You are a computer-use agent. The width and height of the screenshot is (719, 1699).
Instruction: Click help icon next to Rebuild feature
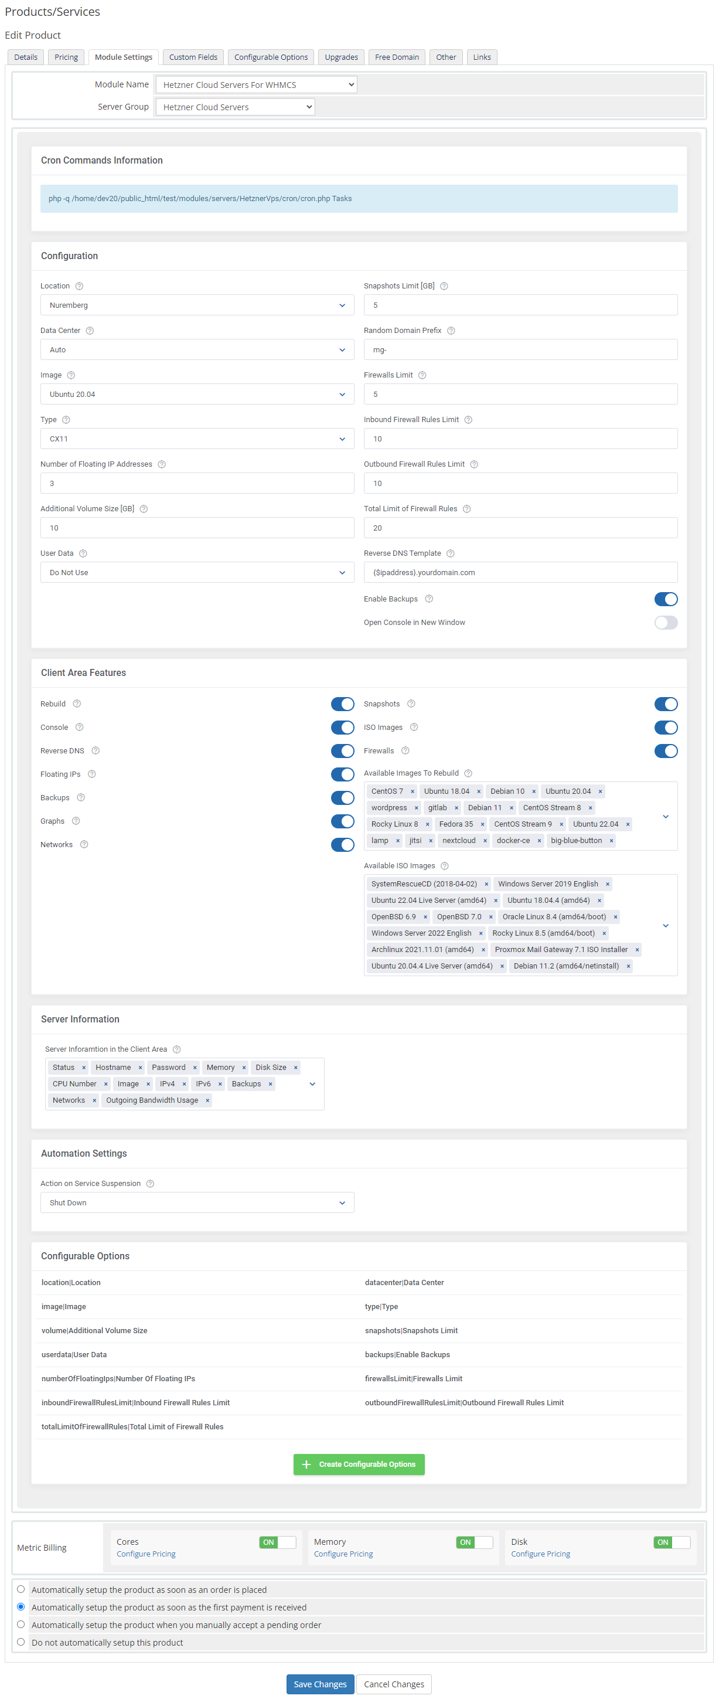77,703
